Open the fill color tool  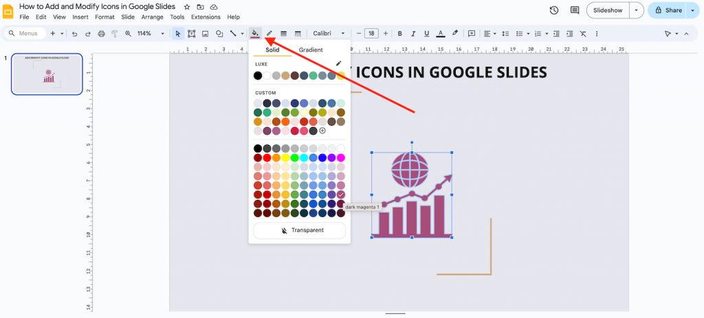tap(255, 33)
